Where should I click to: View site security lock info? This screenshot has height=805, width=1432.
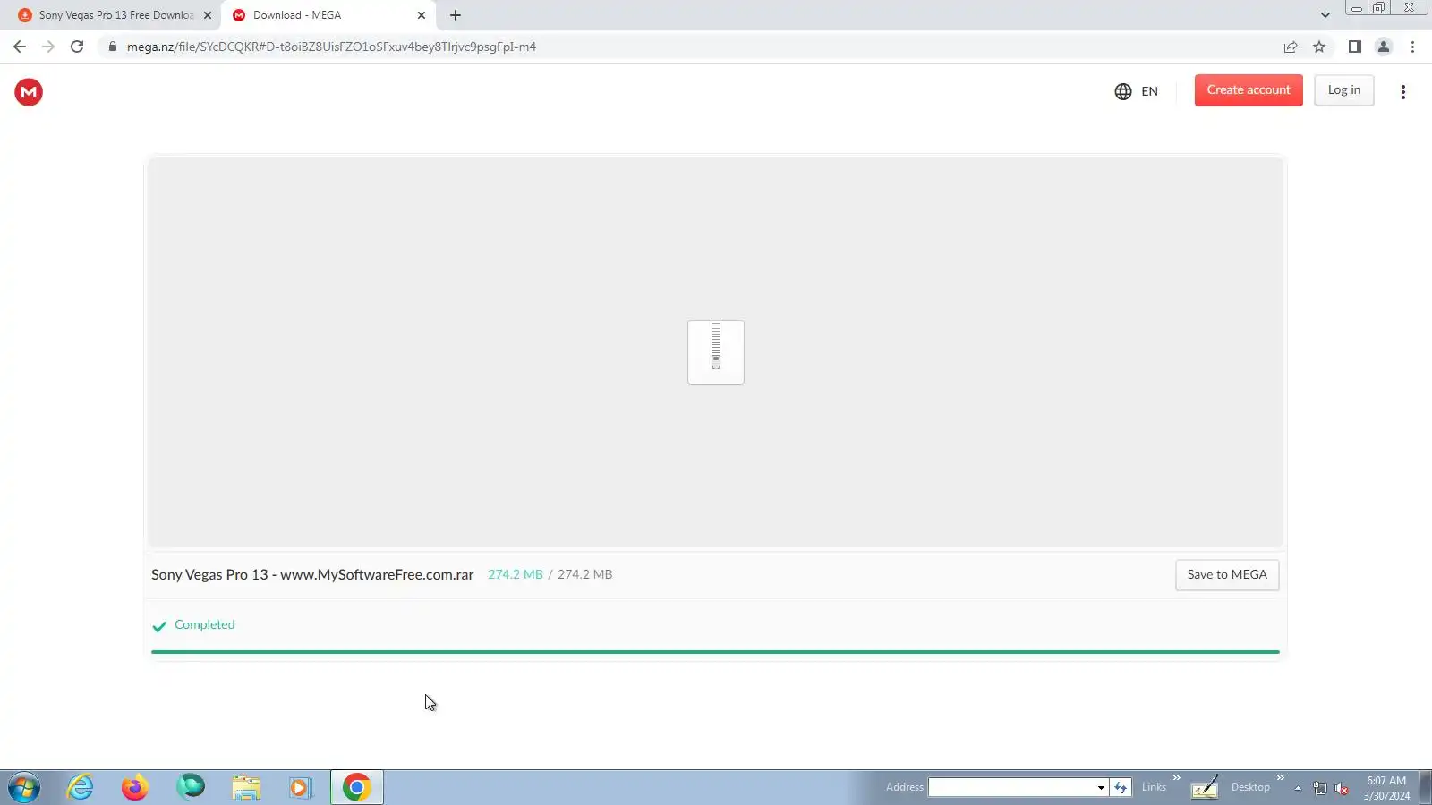click(x=112, y=47)
